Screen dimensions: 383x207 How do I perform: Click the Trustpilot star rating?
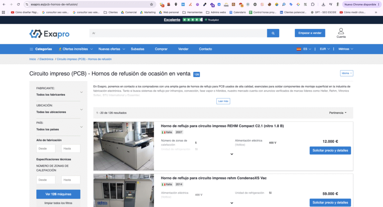(x=193, y=20)
